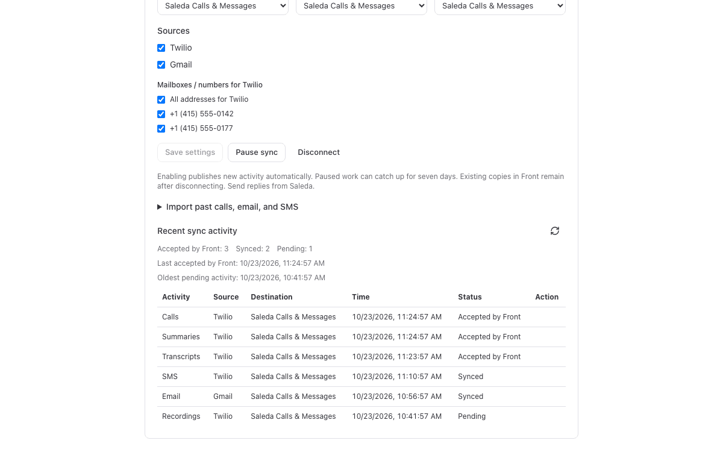
Task: Toggle All addresses for Twilio checkbox
Action: tap(161, 99)
